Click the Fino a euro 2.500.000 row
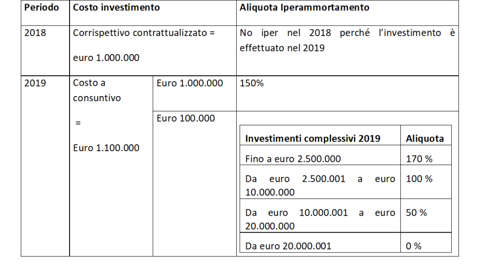The width and height of the screenshot is (478, 276). [293, 159]
